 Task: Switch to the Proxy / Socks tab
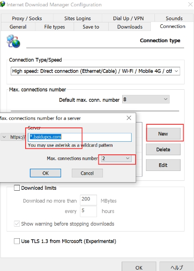[x=27, y=18]
